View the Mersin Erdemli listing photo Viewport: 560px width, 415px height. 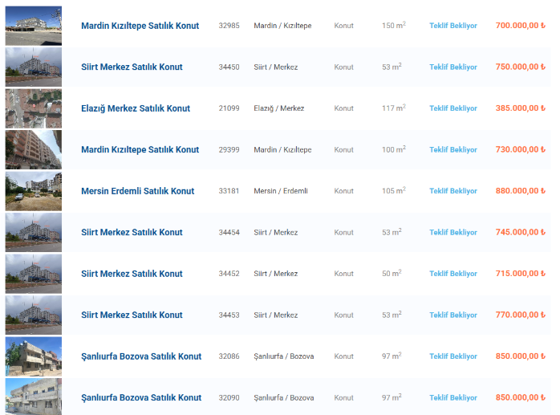click(33, 191)
